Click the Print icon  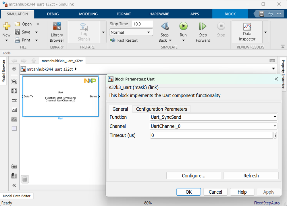click(x=18, y=40)
